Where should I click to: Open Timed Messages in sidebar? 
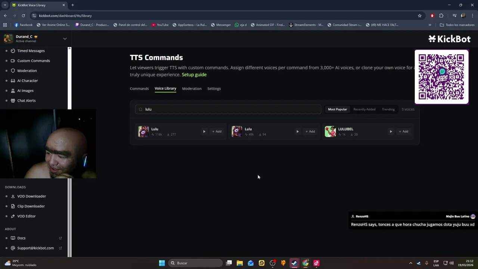click(x=31, y=51)
